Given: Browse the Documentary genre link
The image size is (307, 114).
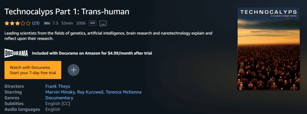Looking at the screenshot, I should click(x=59, y=98).
